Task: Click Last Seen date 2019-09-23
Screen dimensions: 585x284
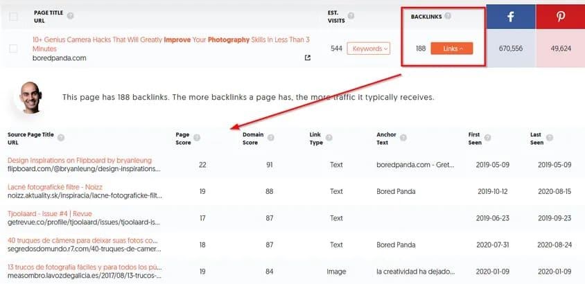Action: coord(555,218)
